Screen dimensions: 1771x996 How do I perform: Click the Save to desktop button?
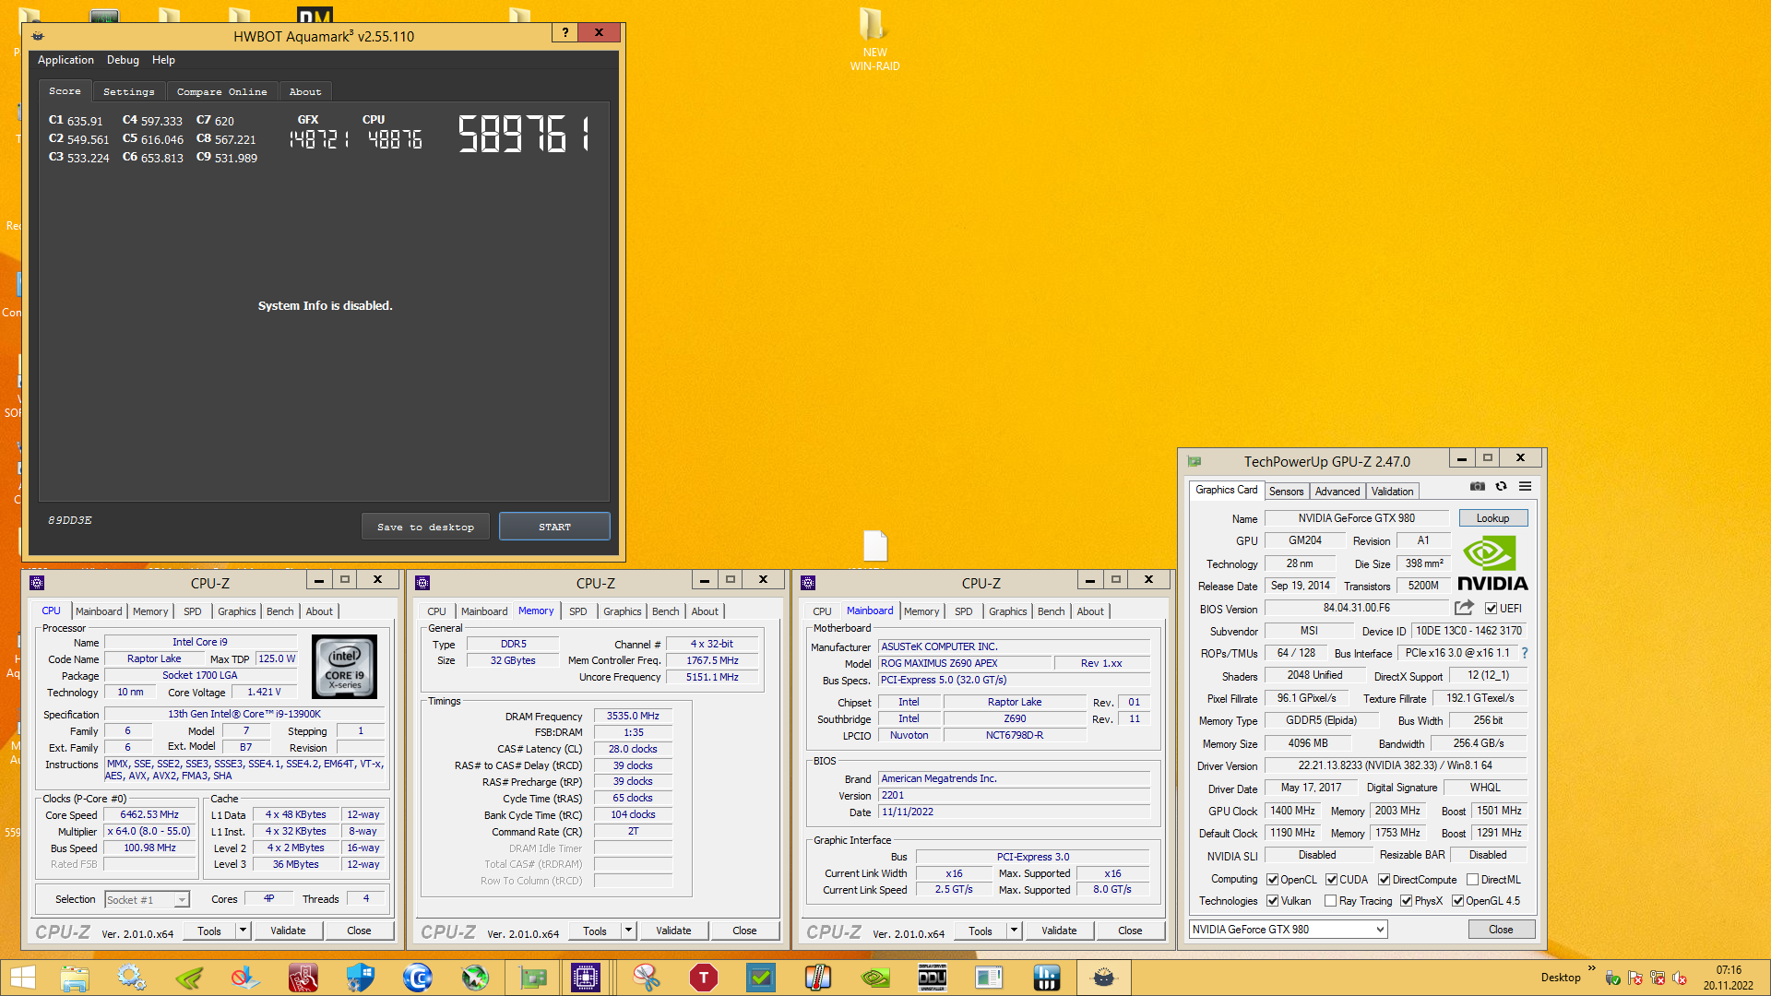coord(425,527)
